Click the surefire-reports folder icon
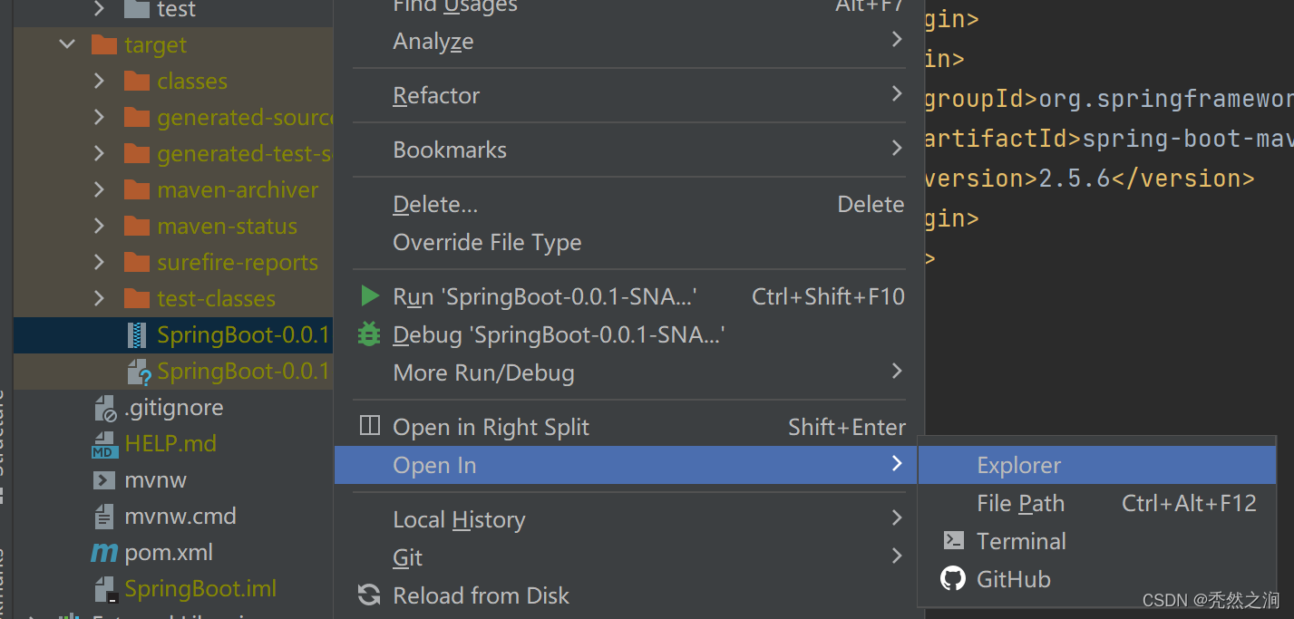Screen dimensions: 1294x619 click(137, 262)
